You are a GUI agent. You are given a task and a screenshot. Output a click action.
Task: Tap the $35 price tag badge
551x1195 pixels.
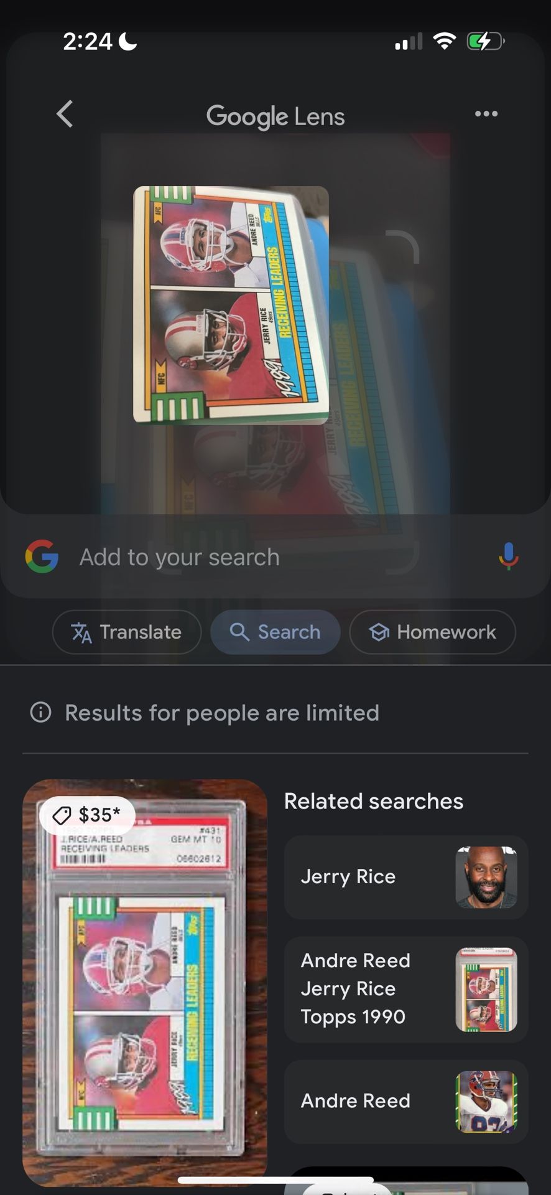(x=87, y=815)
